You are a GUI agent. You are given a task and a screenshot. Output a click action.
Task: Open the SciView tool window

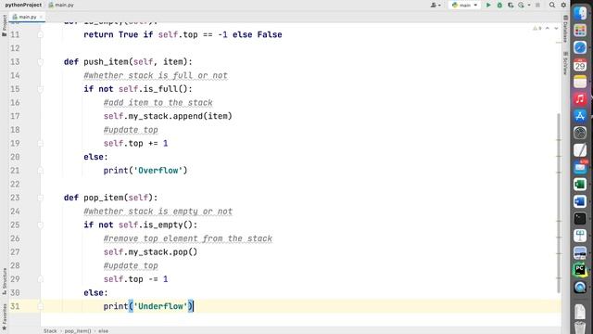pos(565,63)
